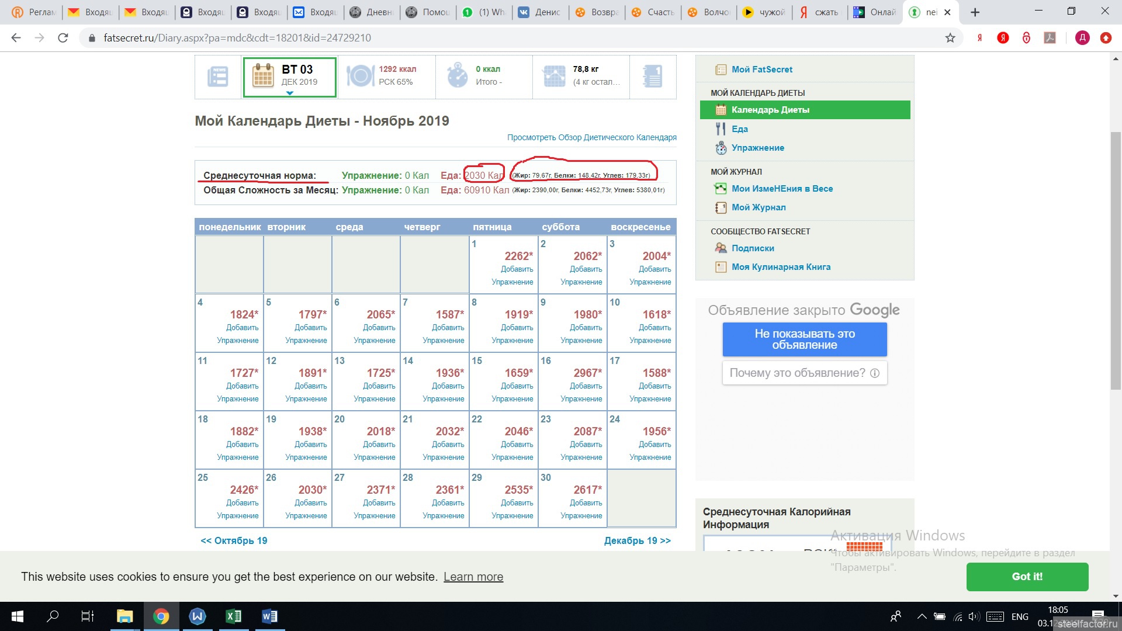Open calorie value 1587 on November 7
Viewport: 1122px width, 631px height.
point(449,314)
